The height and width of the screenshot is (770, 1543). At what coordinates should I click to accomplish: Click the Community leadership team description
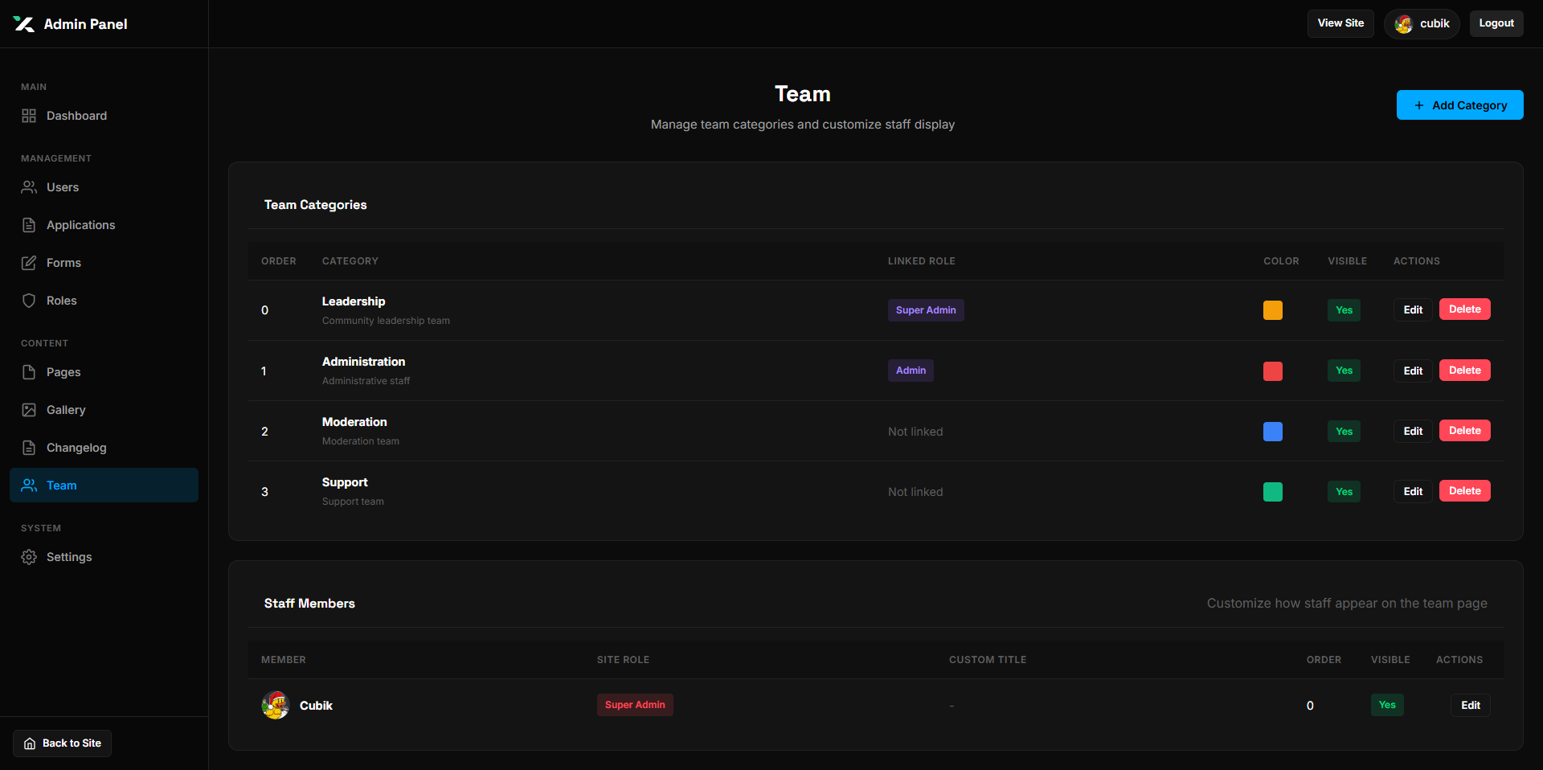[386, 321]
